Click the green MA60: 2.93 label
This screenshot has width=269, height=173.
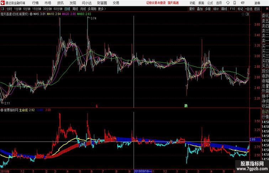click(x=84, y=14)
